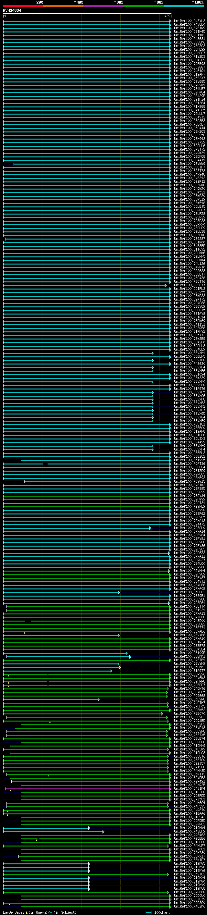Select the AV424834 query label
Viewport: 207px width, 915px height.
12,10
